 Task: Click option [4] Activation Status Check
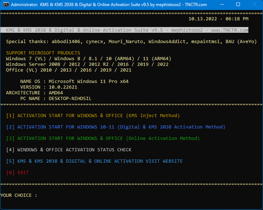pos(69,150)
